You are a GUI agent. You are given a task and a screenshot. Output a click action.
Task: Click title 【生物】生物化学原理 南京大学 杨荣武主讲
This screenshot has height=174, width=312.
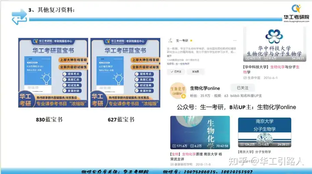tap(196, 156)
